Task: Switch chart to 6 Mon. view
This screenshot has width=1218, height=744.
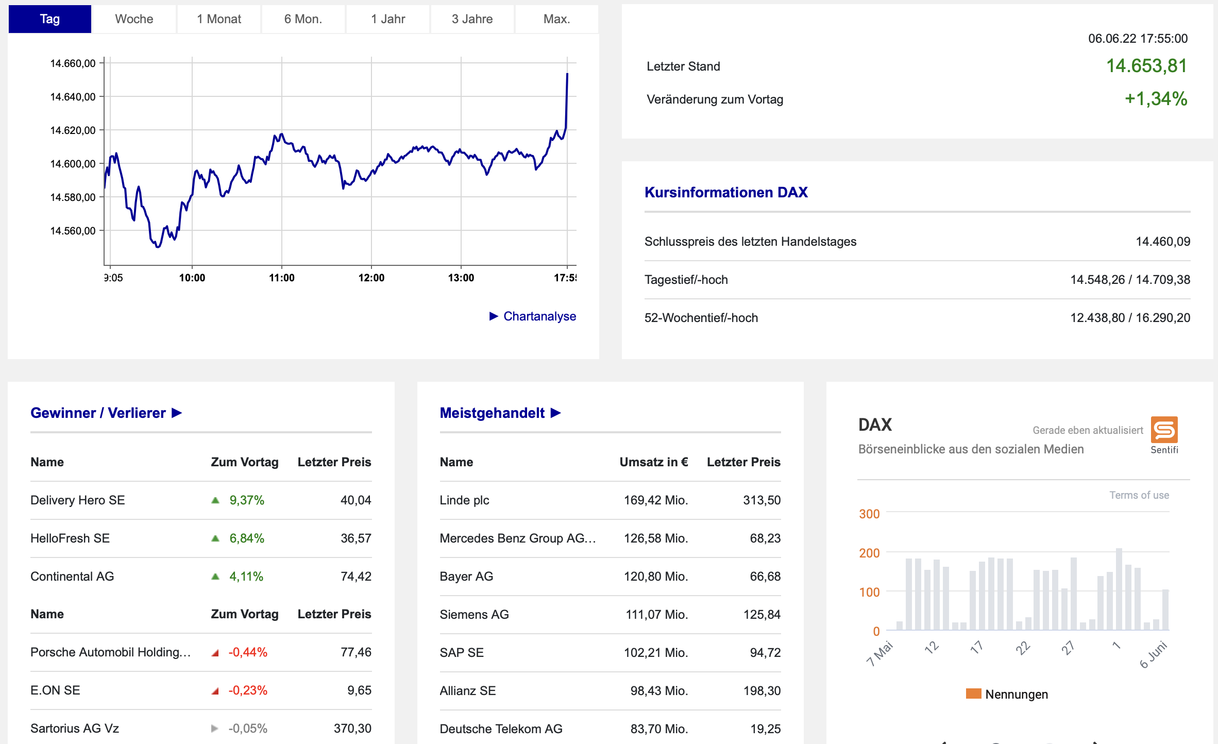Action: [303, 19]
